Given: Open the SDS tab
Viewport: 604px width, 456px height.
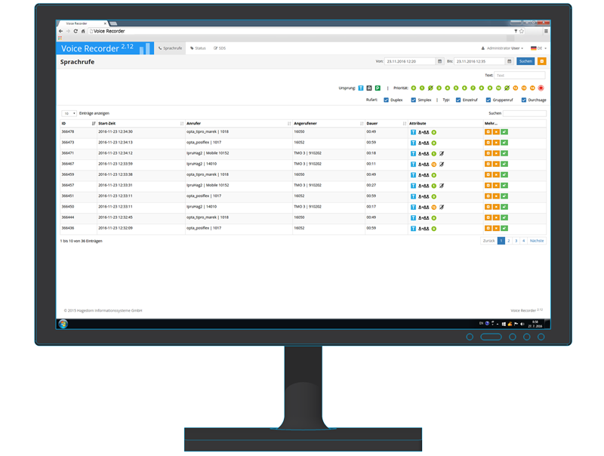Looking at the screenshot, I should pyautogui.click(x=220, y=48).
